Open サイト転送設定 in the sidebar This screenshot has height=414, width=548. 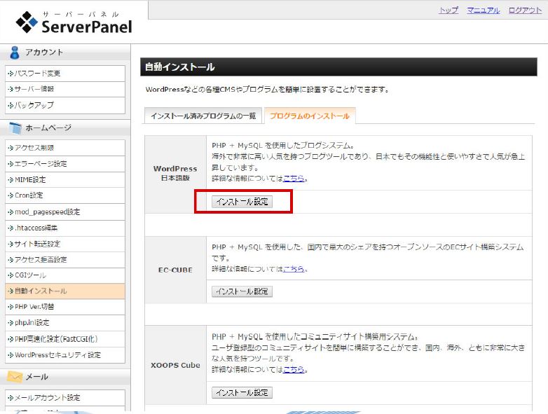(65, 244)
